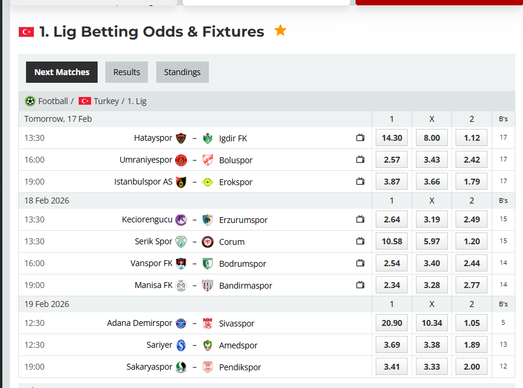
Task: Switch to the Results tab
Action: (126, 72)
